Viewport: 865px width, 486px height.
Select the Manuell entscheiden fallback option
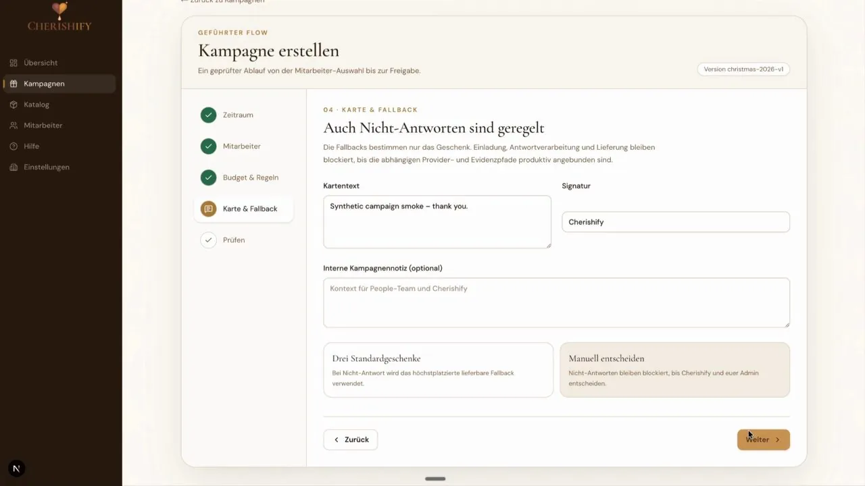pos(674,370)
